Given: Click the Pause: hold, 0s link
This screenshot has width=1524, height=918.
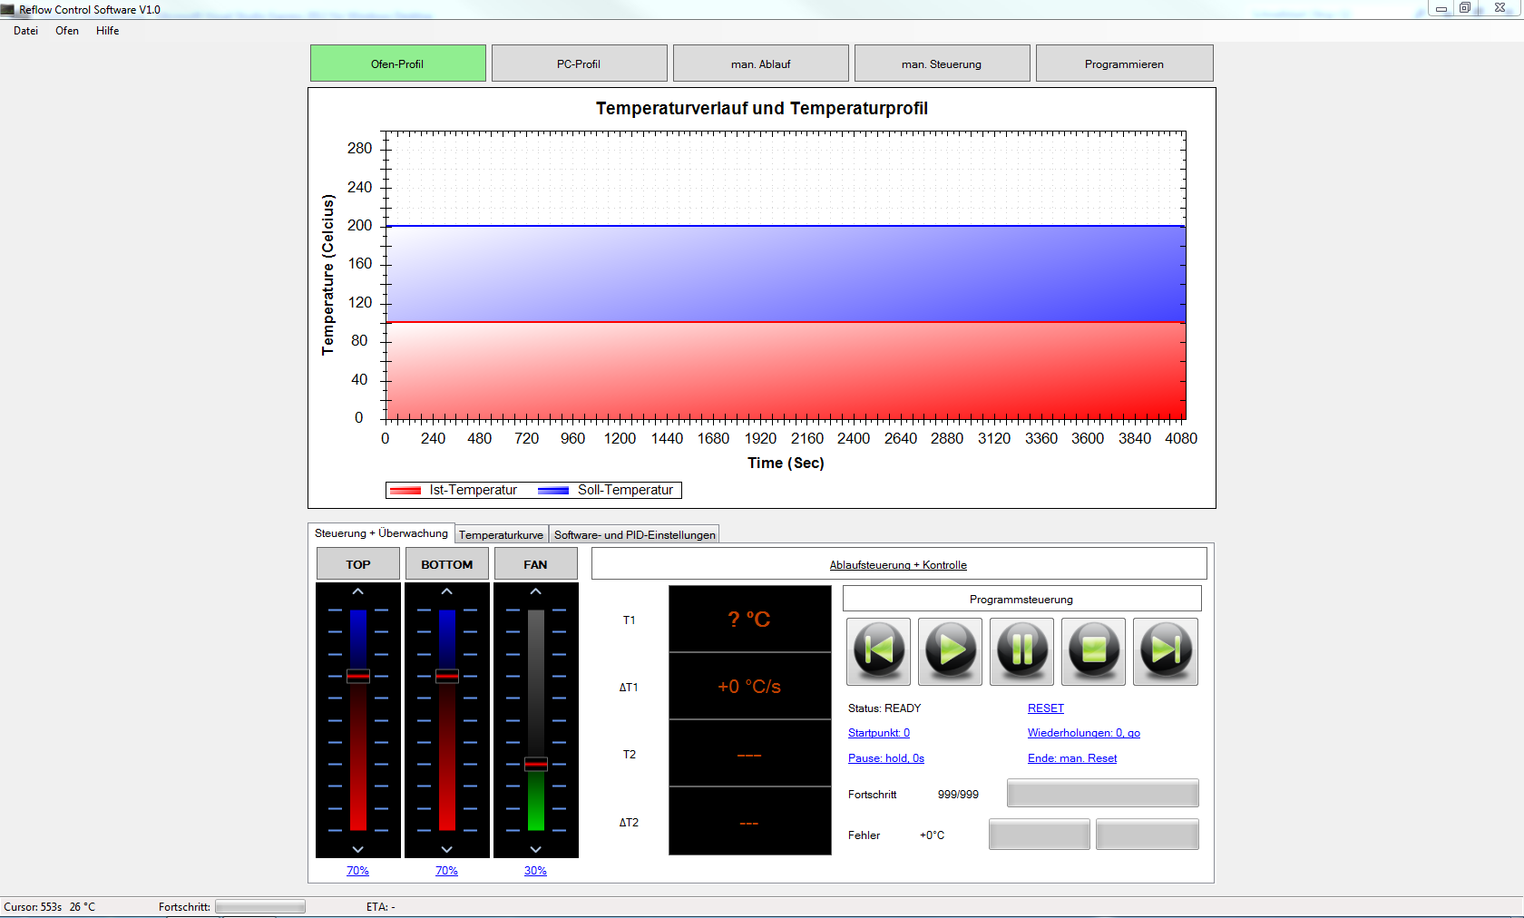Looking at the screenshot, I should click(x=886, y=758).
